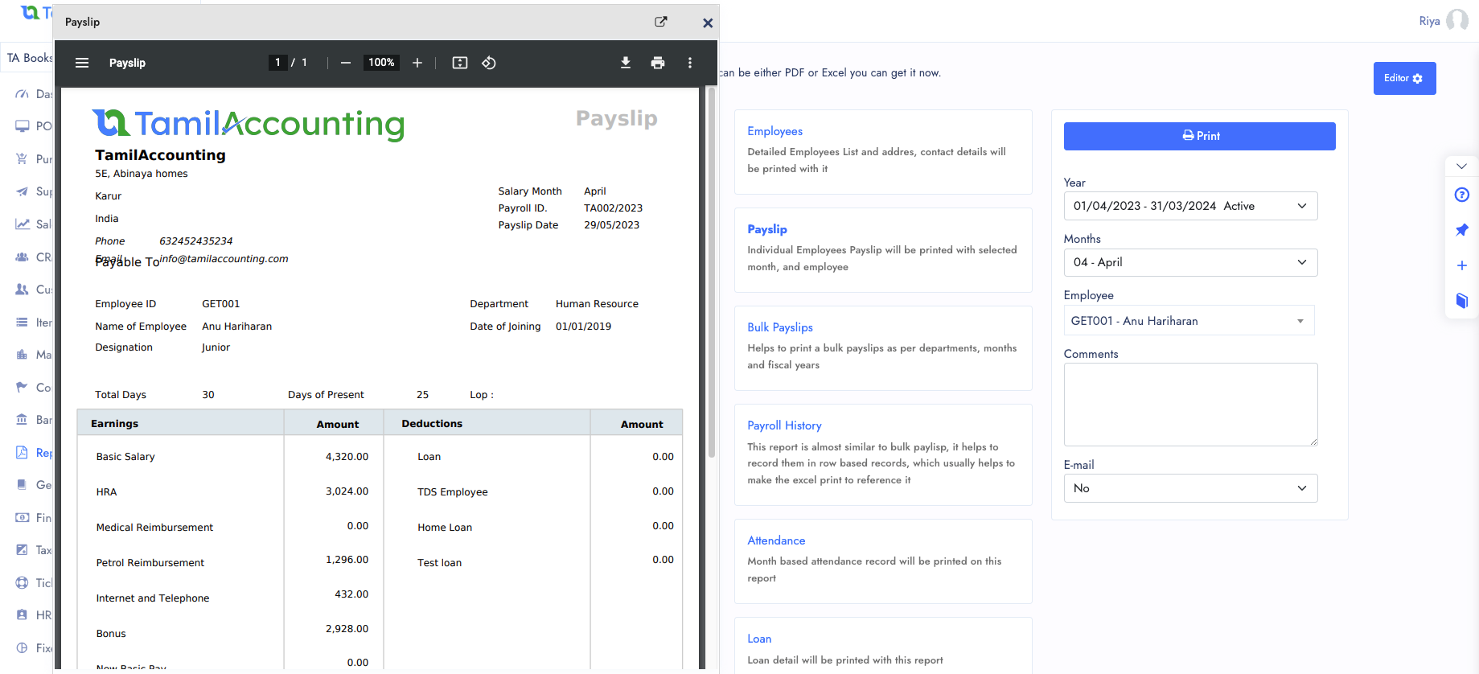1479x674 pixels.
Task: Click the pin icon on the right panel
Action: pyautogui.click(x=1462, y=230)
